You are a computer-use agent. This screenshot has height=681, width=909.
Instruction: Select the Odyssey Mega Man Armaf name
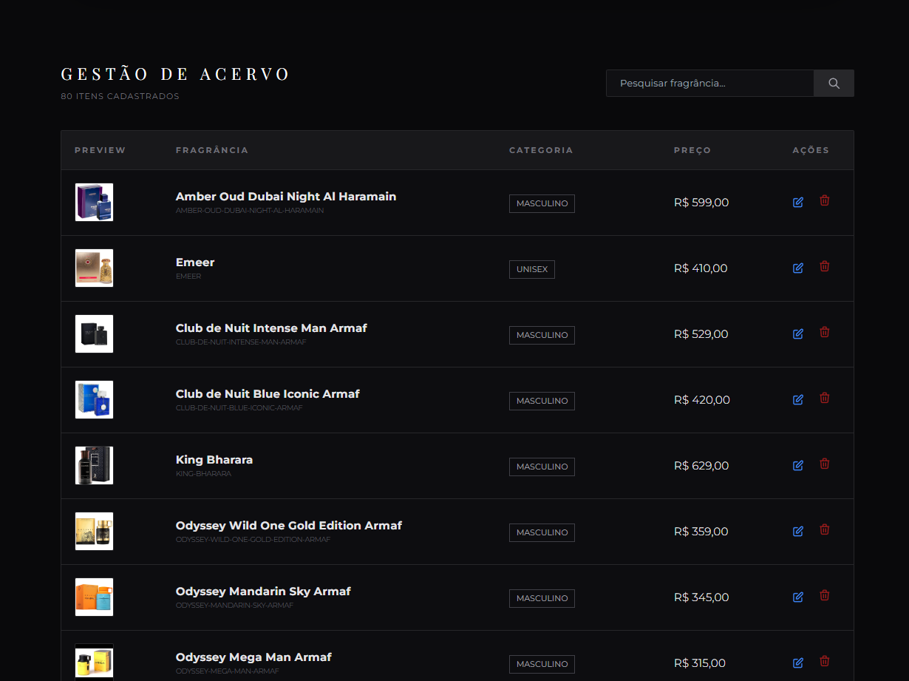pyautogui.click(x=253, y=657)
